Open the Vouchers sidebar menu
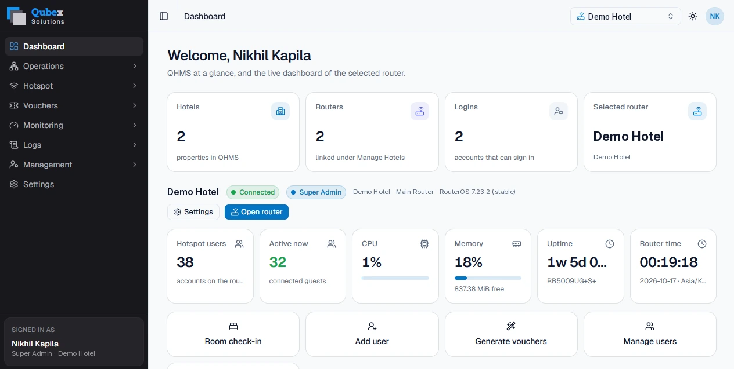 pyautogui.click(x=74, y=105)
